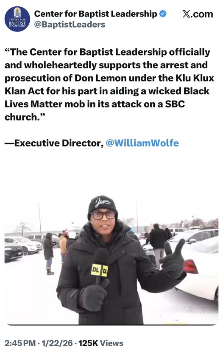View the 125K Views count
Viewport: 223px width, 351px height.
(x=101, y=343)
